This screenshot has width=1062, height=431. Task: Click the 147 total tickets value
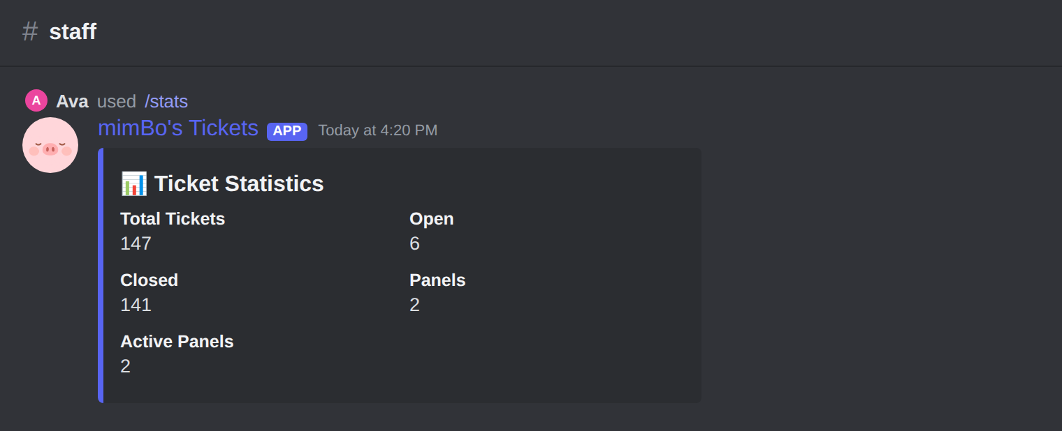coord(136,243)
